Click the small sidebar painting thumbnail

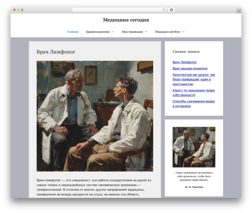194,147
